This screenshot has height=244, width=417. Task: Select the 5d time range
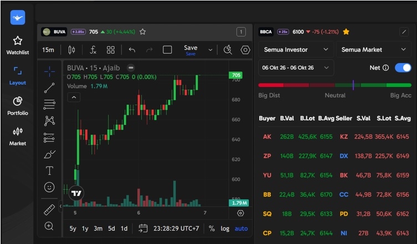(111, 229)
